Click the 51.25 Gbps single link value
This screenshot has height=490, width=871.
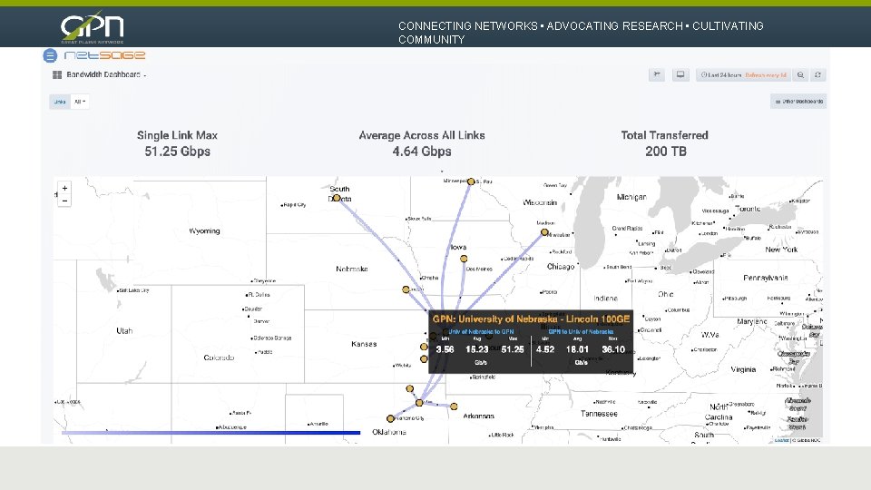(177, 152)
